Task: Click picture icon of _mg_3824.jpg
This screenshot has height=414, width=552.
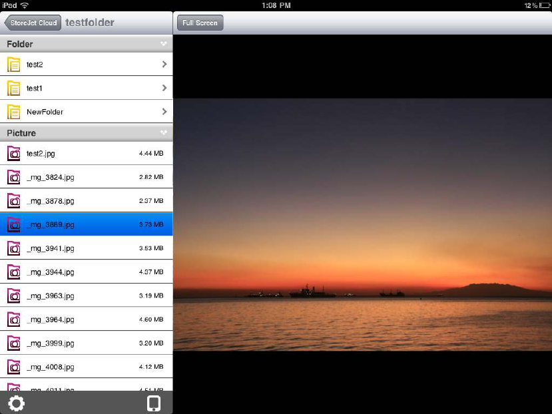Action: coord(14,177)
